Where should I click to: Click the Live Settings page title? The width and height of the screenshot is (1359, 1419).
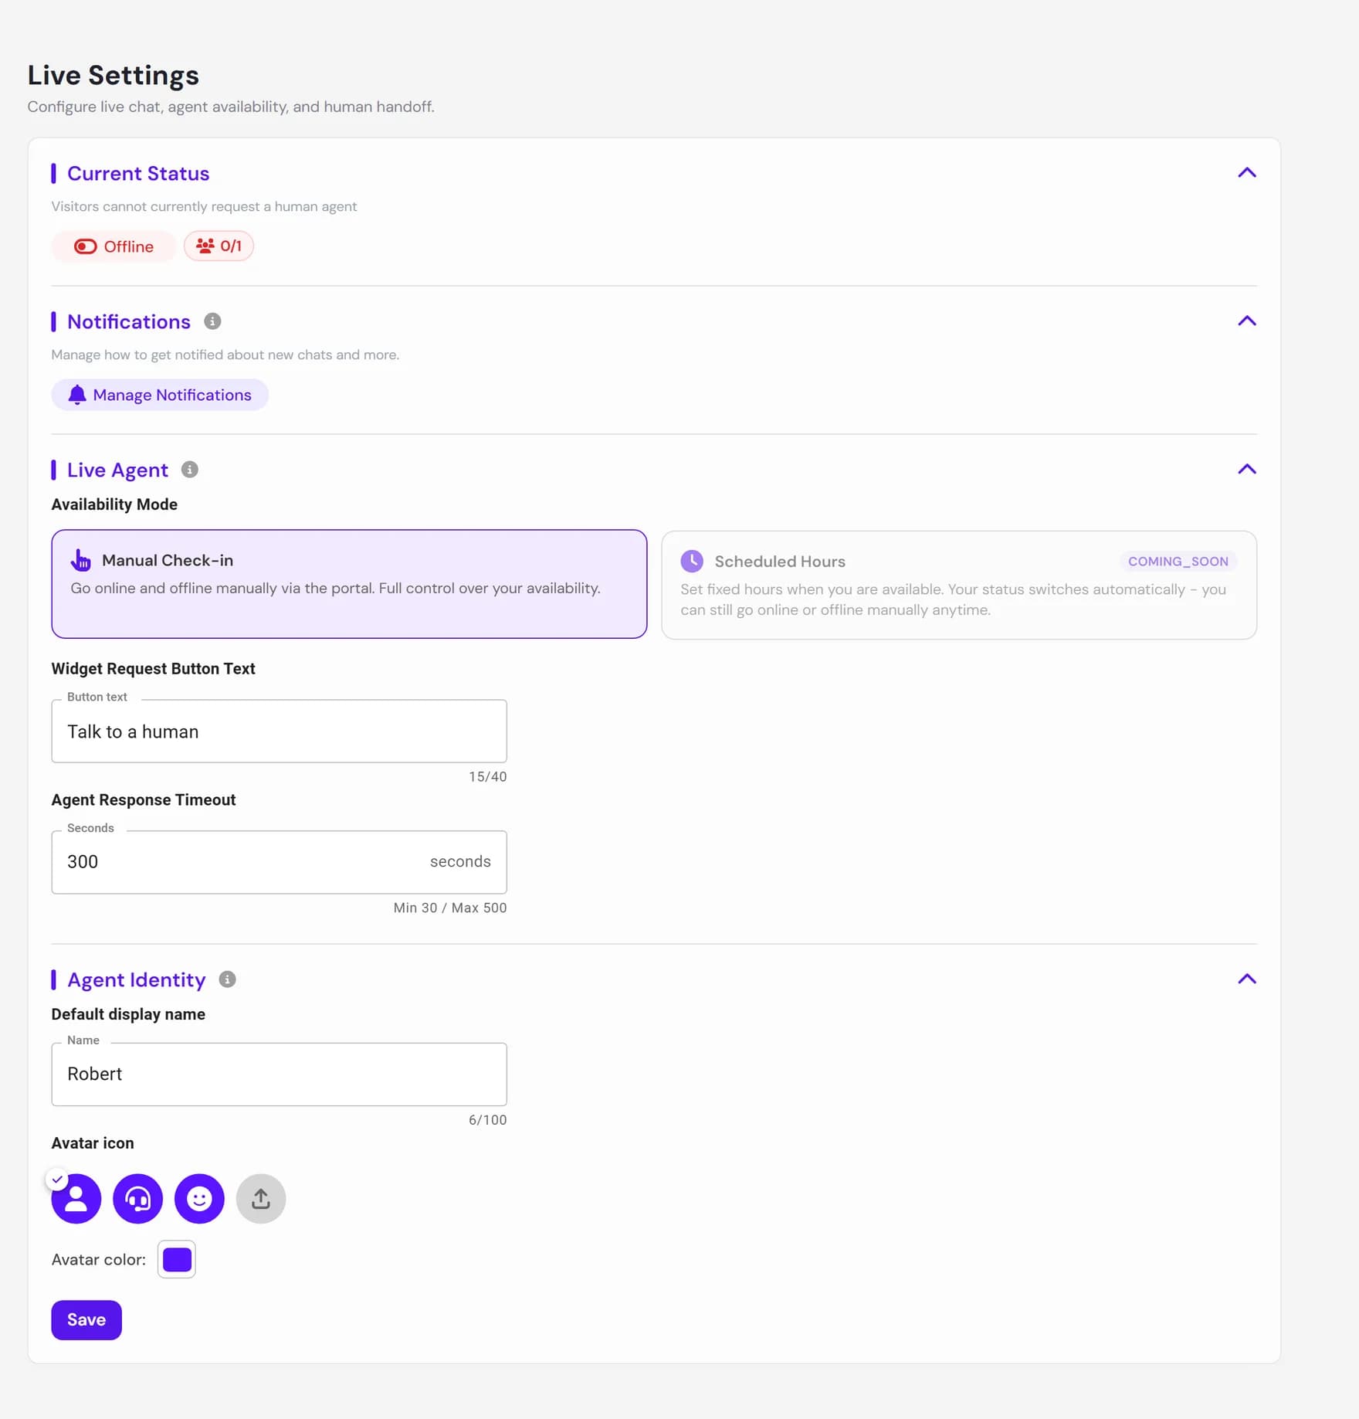[x=114, y=76]
